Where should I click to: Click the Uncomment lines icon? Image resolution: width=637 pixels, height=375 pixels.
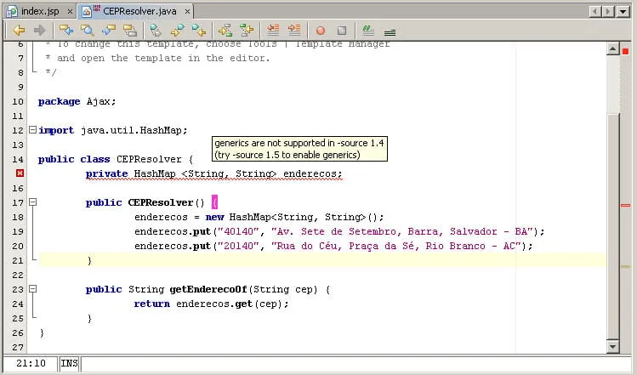[390, 30]
